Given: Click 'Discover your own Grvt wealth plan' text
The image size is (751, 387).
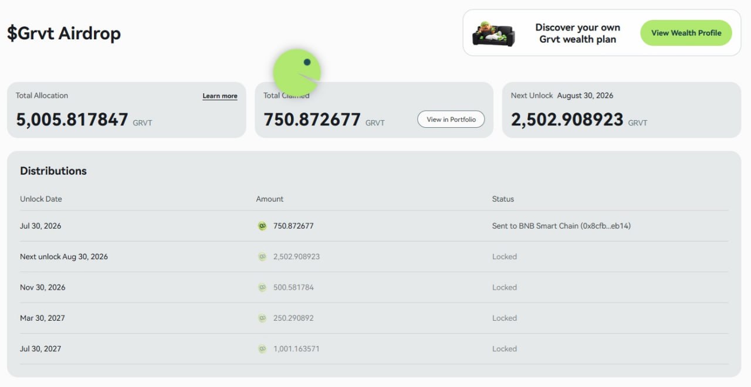Looking at the screenshot, I should pos(578,33).
